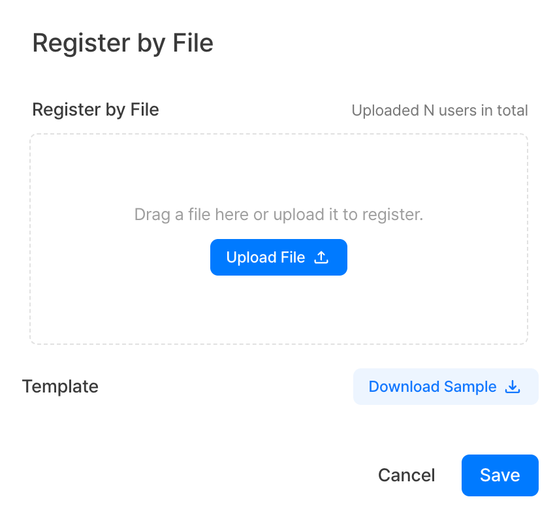
Task: Select the Template label
Action: coord(60,387)
